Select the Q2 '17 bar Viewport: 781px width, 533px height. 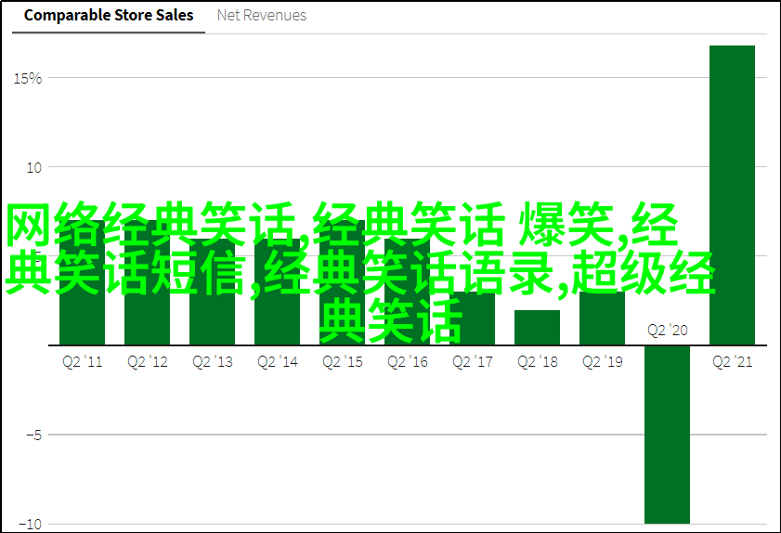[472, 320]
